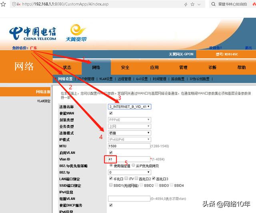Viewport: 256px width, 213px height.
Task: Click the bookmark star icon left of address bar
Action: pos(3,4)
